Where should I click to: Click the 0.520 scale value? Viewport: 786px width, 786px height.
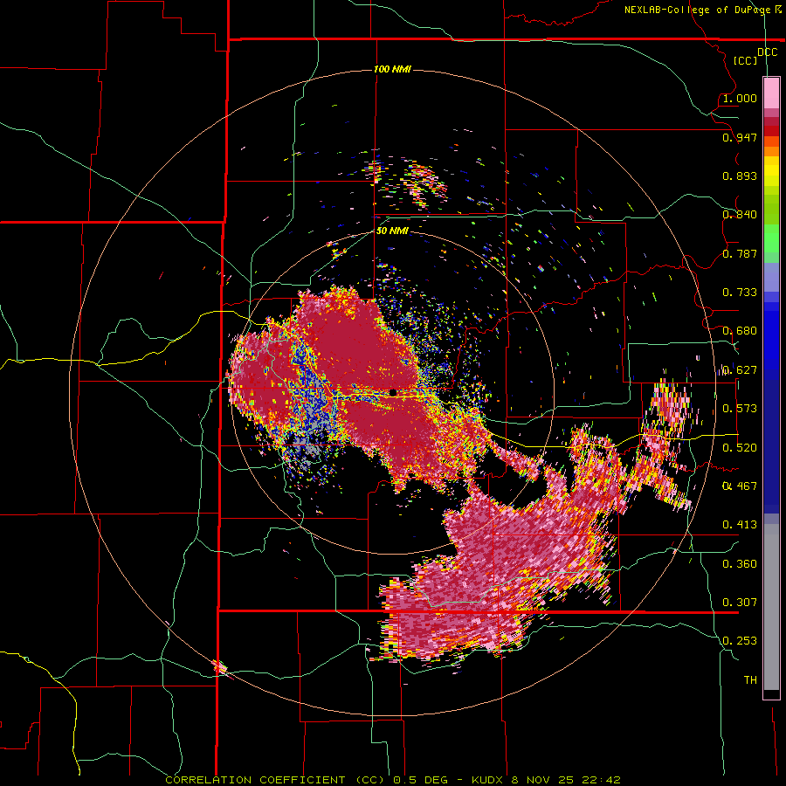coord(740,448)
